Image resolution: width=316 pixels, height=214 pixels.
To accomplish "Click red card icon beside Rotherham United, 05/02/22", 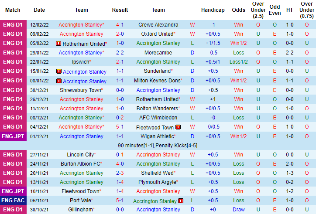I will click(58, 44).
